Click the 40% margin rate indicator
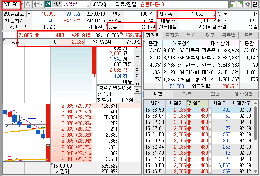This screenshot has height=176, width=260. pos(57,4)
